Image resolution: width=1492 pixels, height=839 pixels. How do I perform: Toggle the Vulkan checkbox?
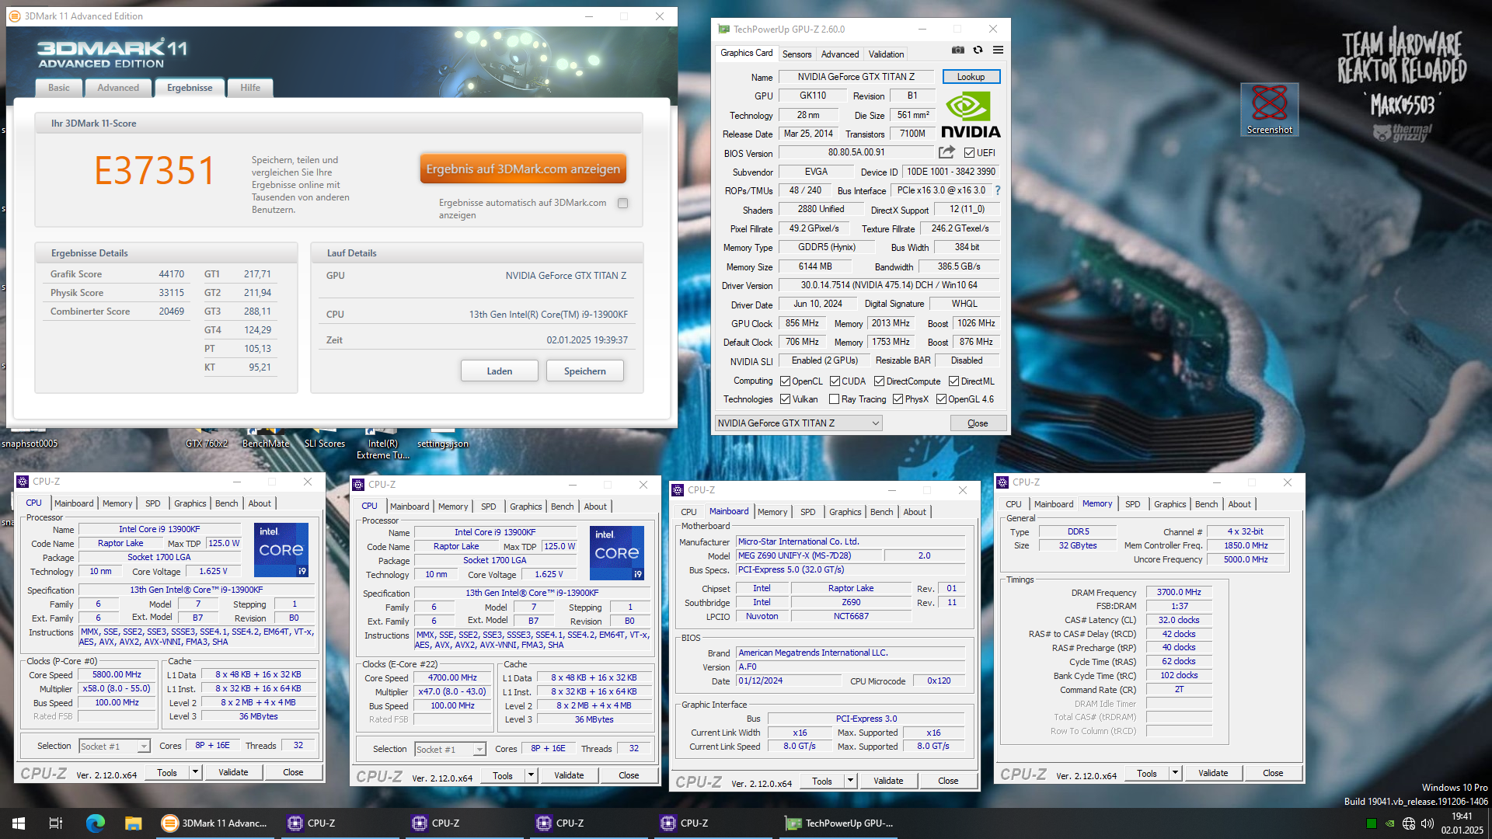[785, 399]
